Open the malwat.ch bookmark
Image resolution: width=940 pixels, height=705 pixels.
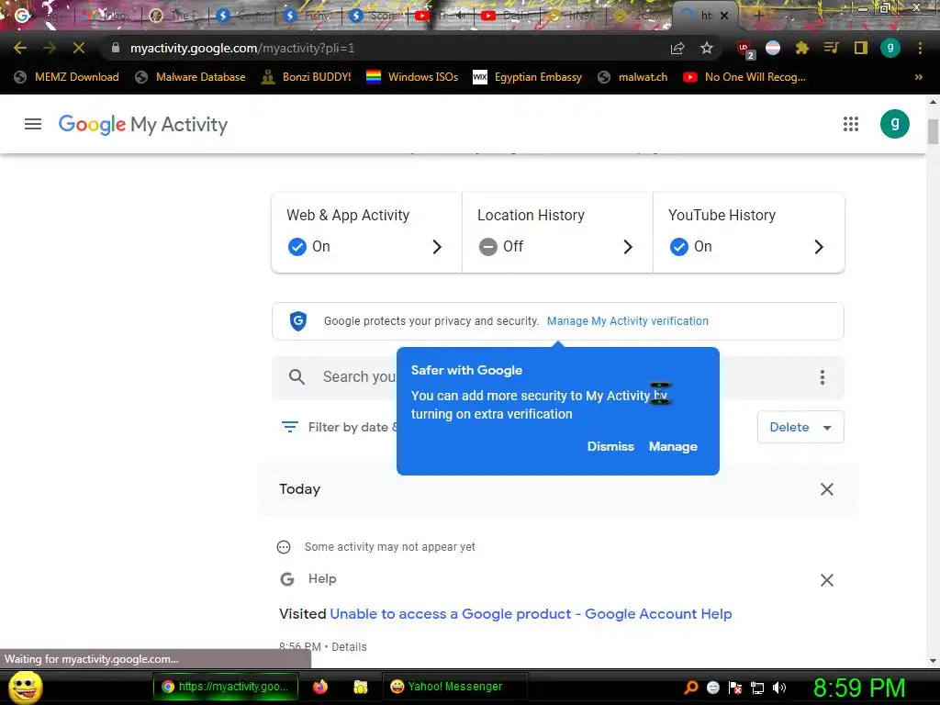pos(632,77)
